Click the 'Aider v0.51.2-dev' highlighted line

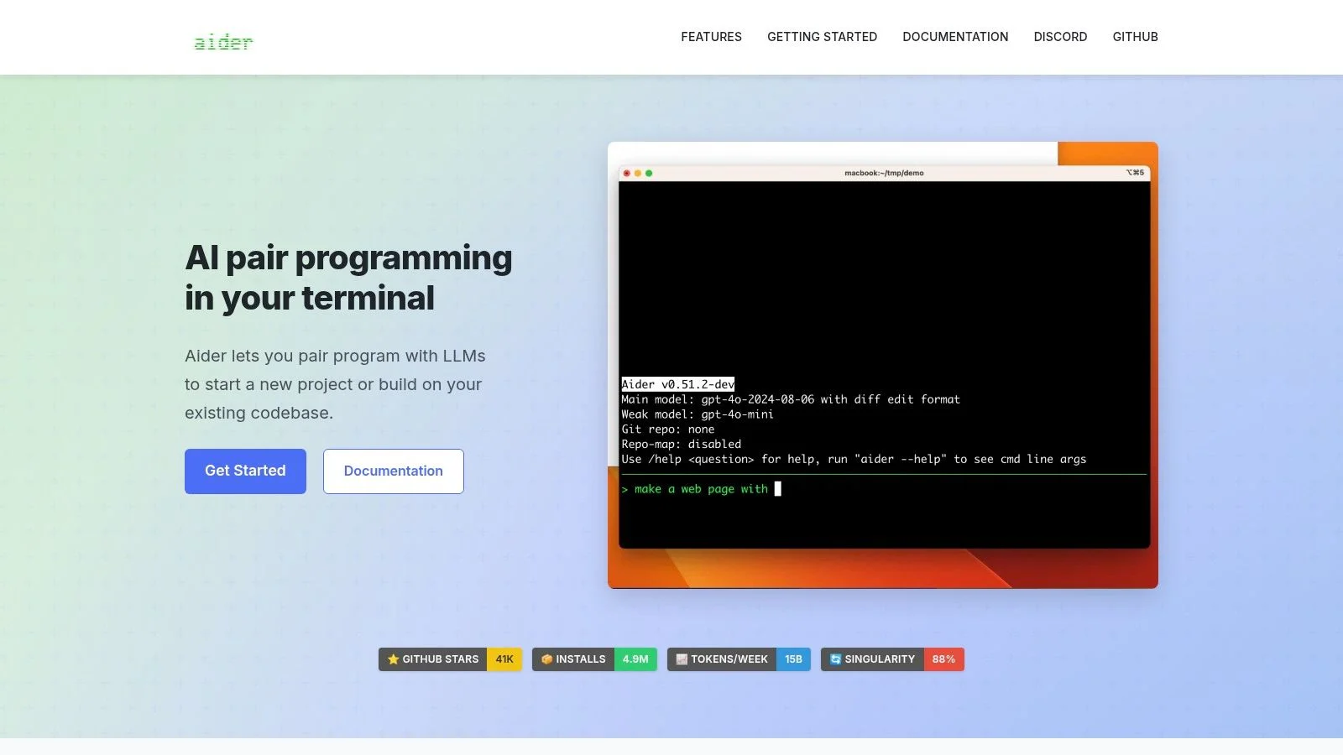(x=678, y=384)
